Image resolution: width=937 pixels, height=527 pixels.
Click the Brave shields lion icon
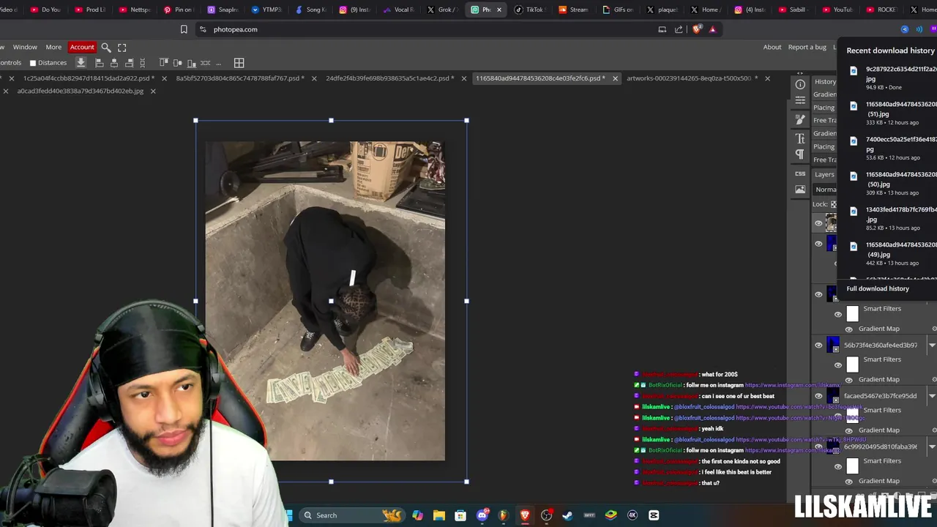[696, 29]
